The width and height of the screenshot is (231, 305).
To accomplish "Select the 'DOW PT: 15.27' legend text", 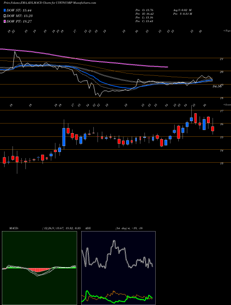I will click(19, 21).
